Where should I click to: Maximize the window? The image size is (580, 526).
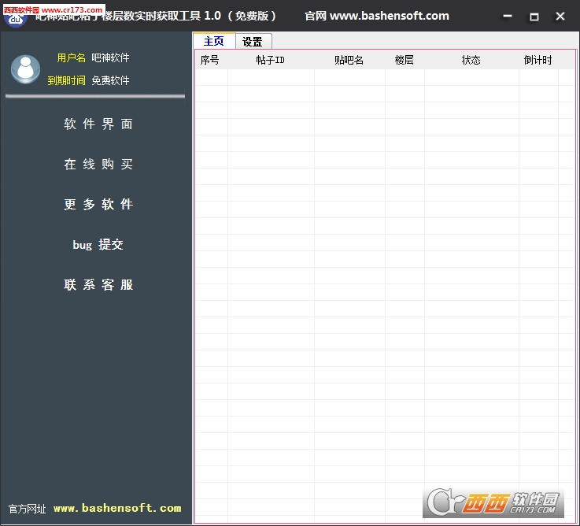[x=534, y=17]
